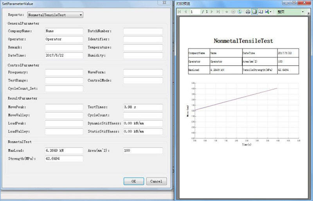Click the refresh report icon

[239, 12]
